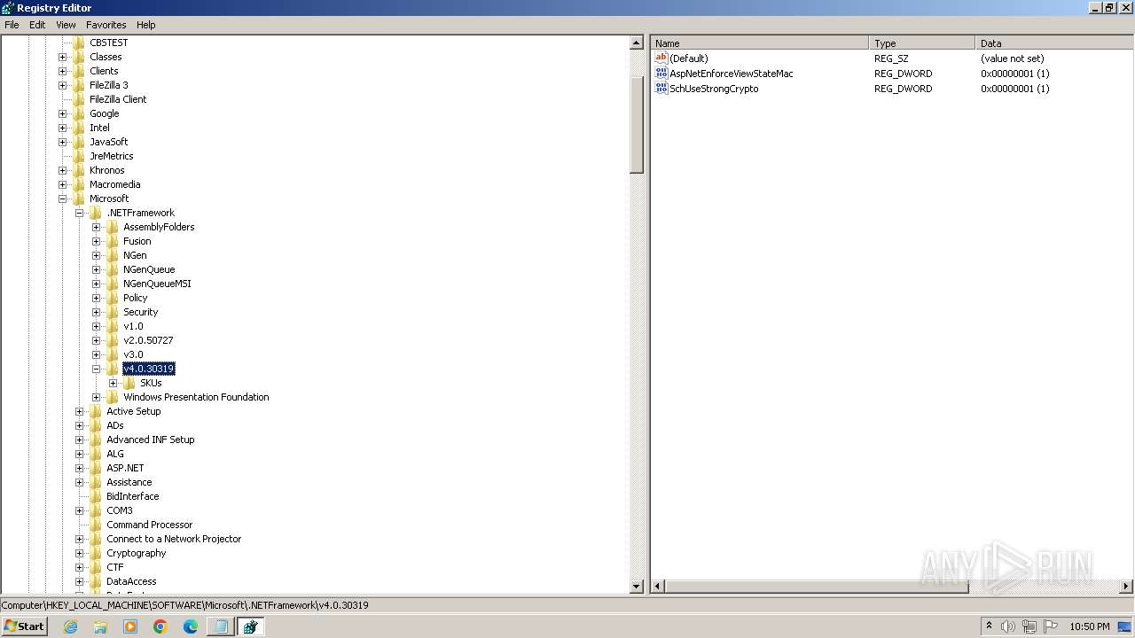
Task: Select the Intel key
Action: point(99,128)
